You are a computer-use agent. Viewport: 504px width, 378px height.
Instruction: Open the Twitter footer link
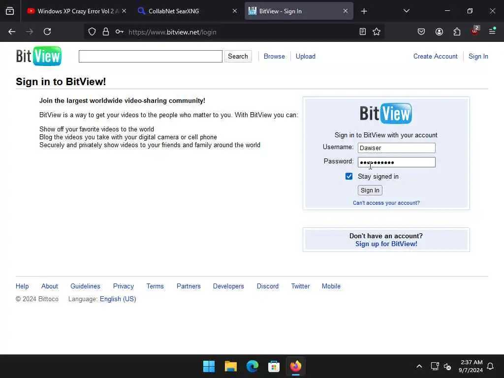click(300, 286)
